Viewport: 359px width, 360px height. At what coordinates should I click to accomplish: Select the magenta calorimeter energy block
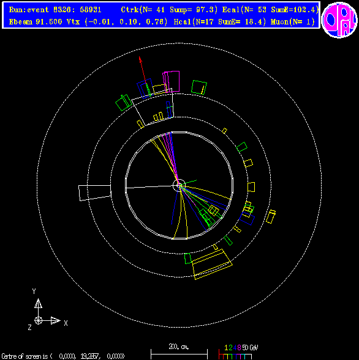(171, 82)
